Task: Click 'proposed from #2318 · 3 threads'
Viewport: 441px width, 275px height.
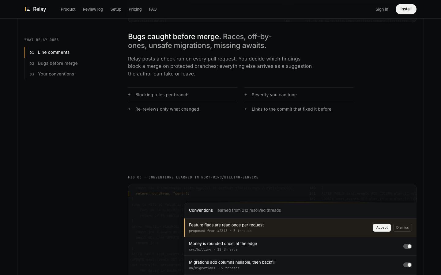Action: tap(220, 231)
